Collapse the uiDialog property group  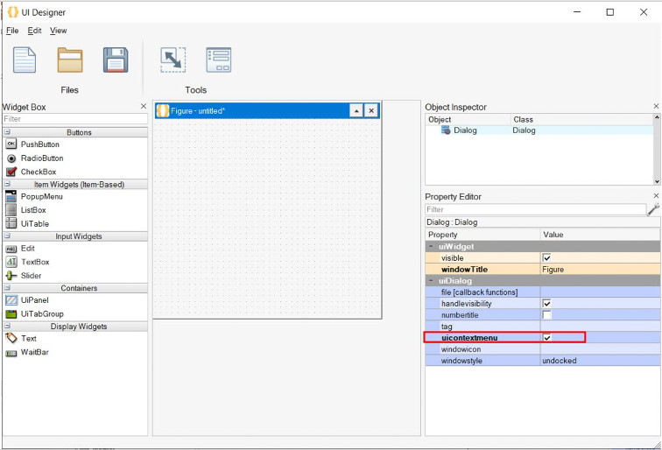click(x=430, y=281)
